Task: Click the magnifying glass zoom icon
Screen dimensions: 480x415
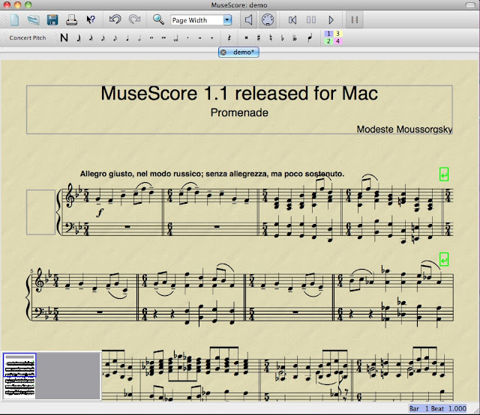Action: coord(158,20)
